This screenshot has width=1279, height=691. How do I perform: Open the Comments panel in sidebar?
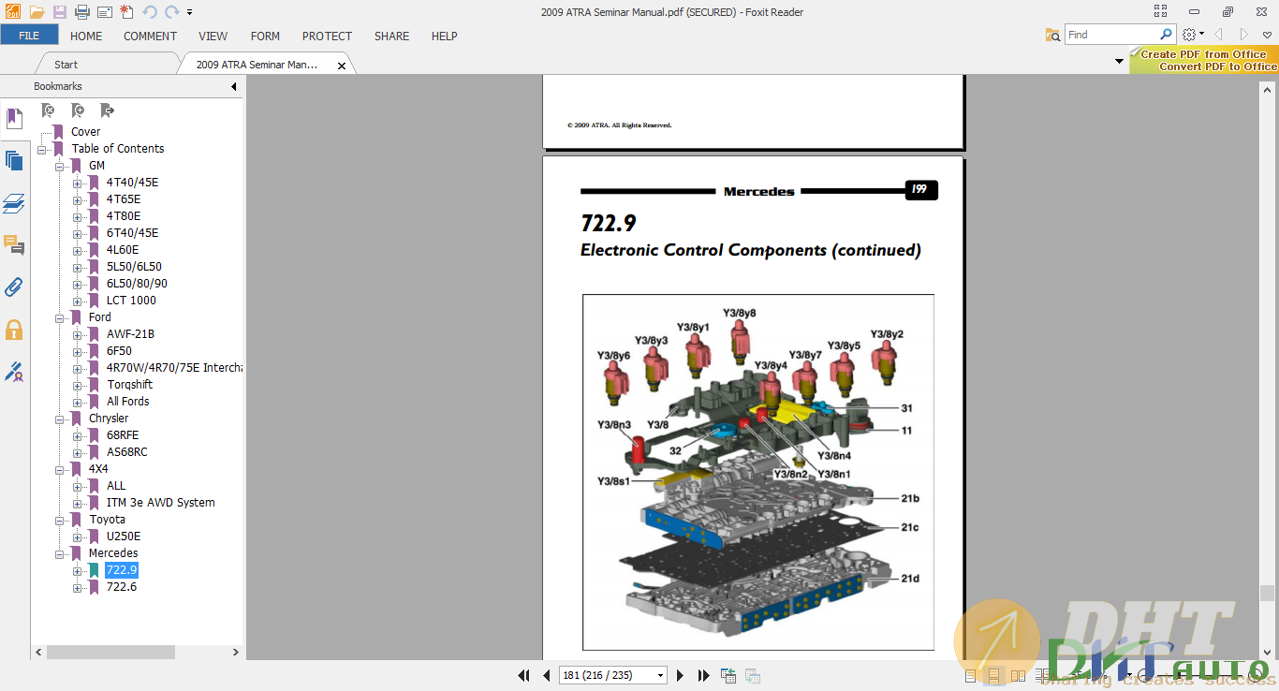[14, 245]
